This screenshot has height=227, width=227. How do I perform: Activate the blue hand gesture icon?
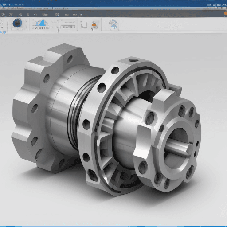pyautogui.click(x=113, y=24)
